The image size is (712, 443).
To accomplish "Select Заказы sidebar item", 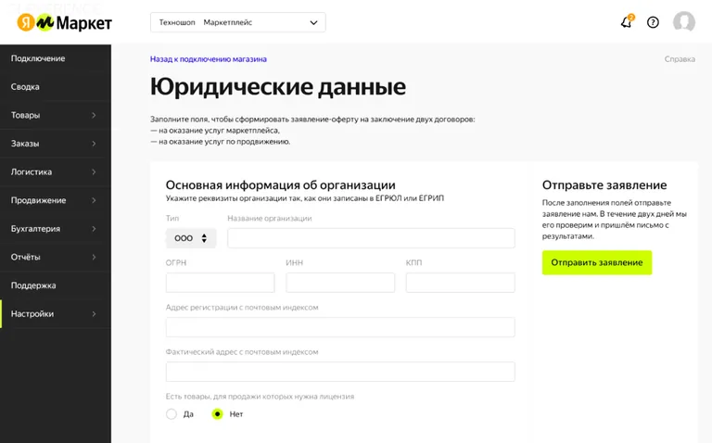I will [56, 144].
